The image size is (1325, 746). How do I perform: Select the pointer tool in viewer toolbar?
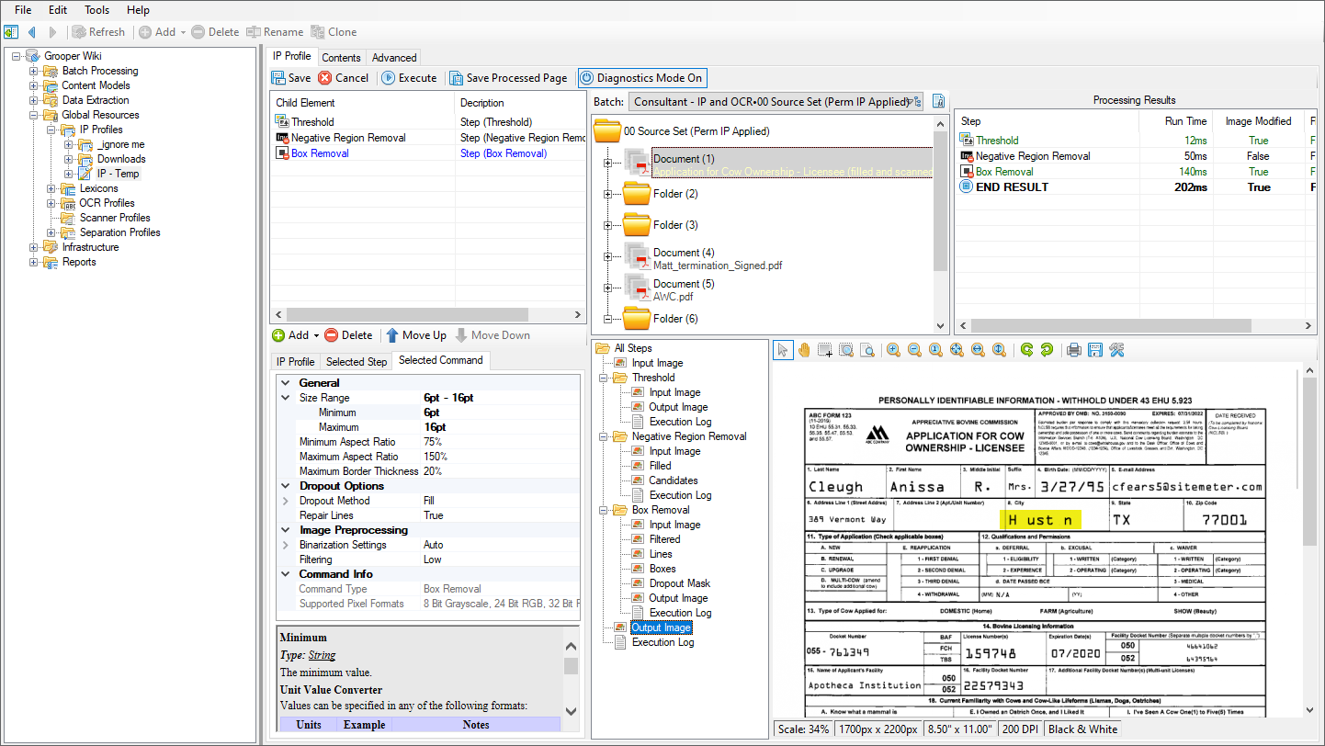(x=783, y=350)
